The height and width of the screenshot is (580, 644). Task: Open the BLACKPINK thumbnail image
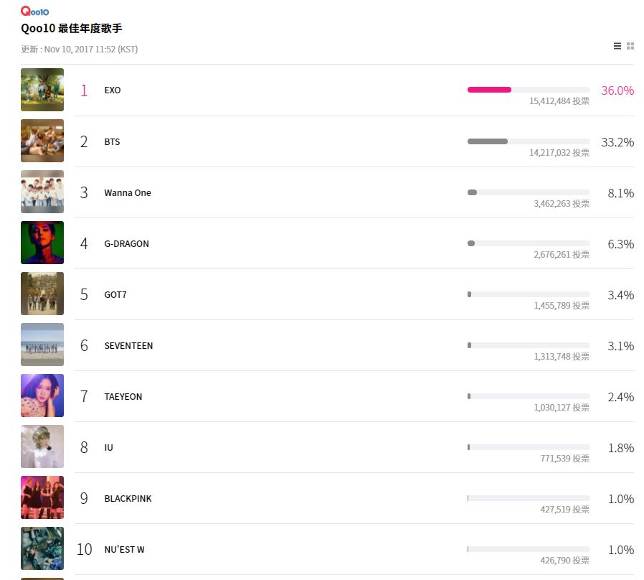(x=42, y=497)
